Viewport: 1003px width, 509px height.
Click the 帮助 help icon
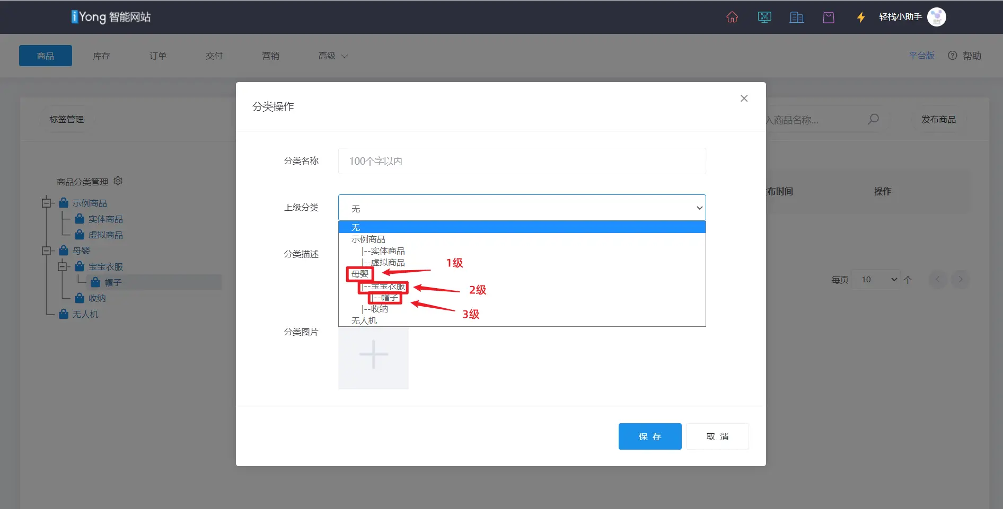(x=953, y=56)
